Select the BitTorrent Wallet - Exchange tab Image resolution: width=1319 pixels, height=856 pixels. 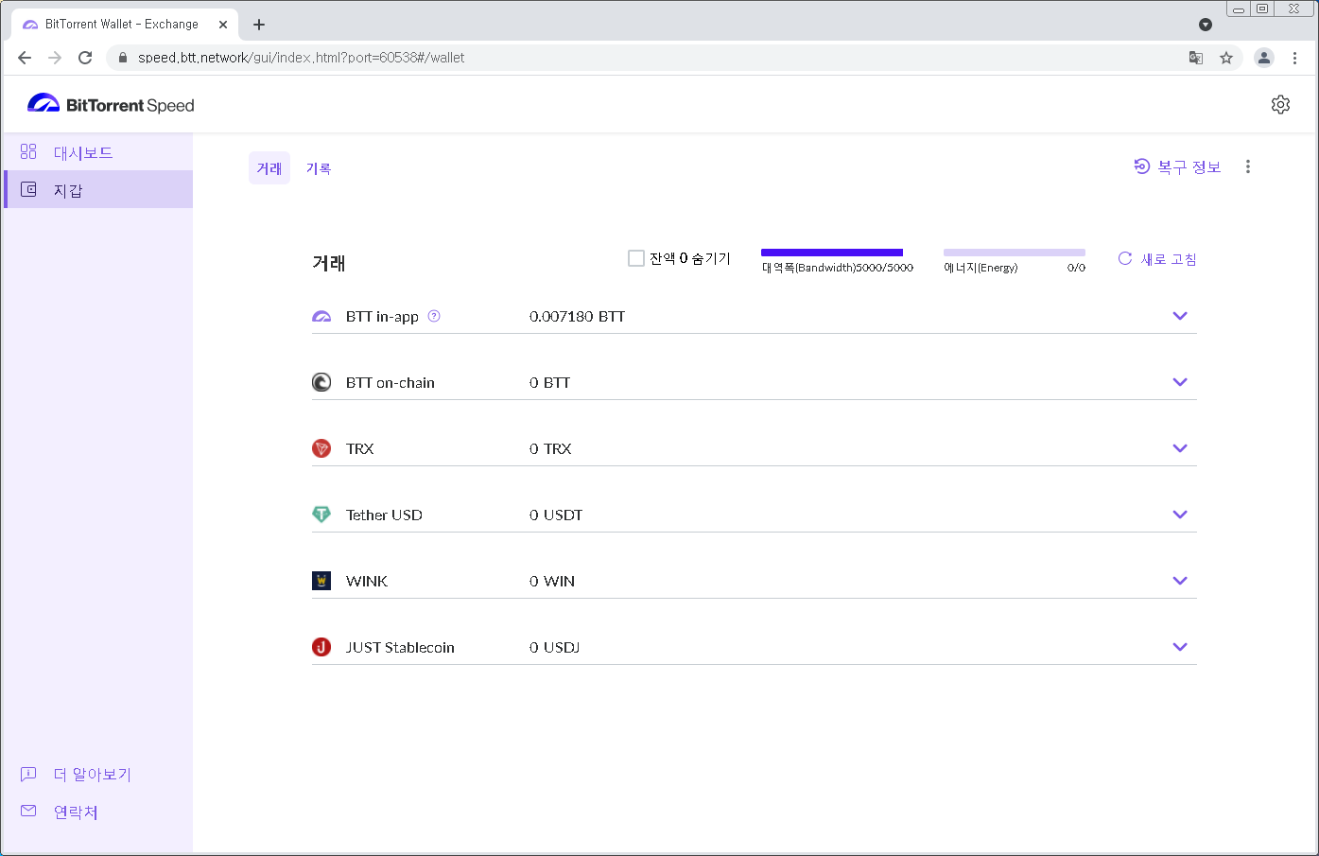(123, 25)
